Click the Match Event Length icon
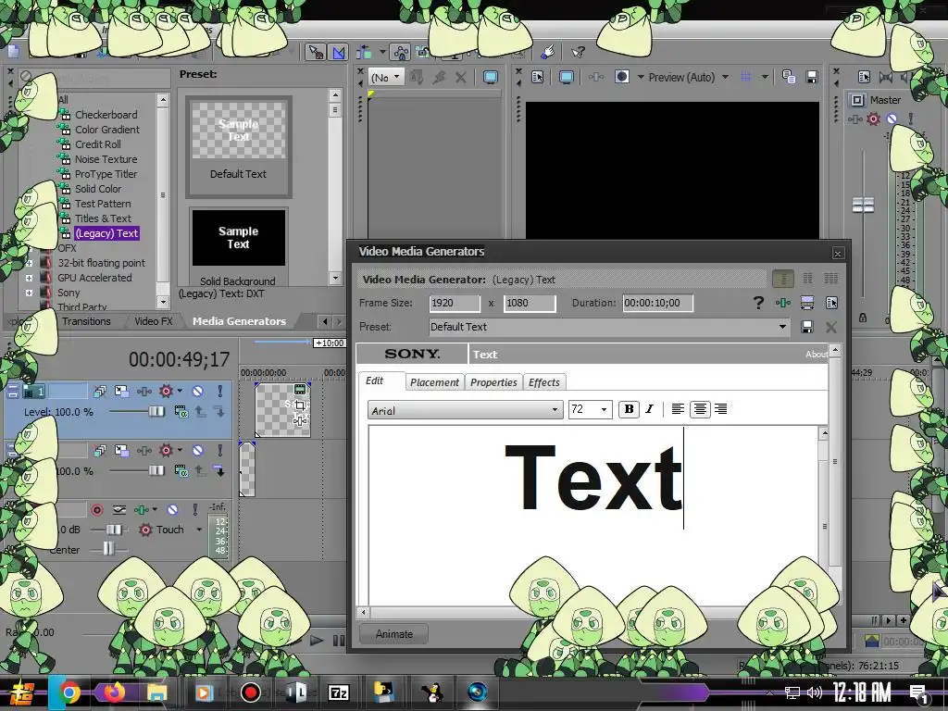 pyautogui.click(x=806, y=303)
